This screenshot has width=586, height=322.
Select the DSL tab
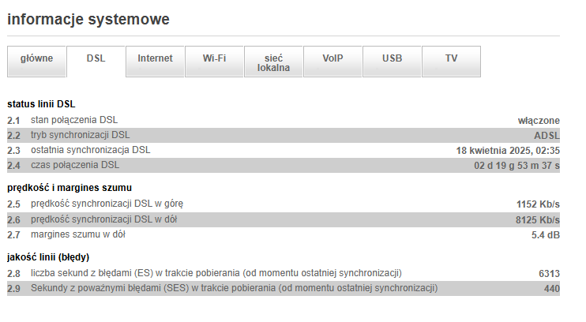click(96, 58)
